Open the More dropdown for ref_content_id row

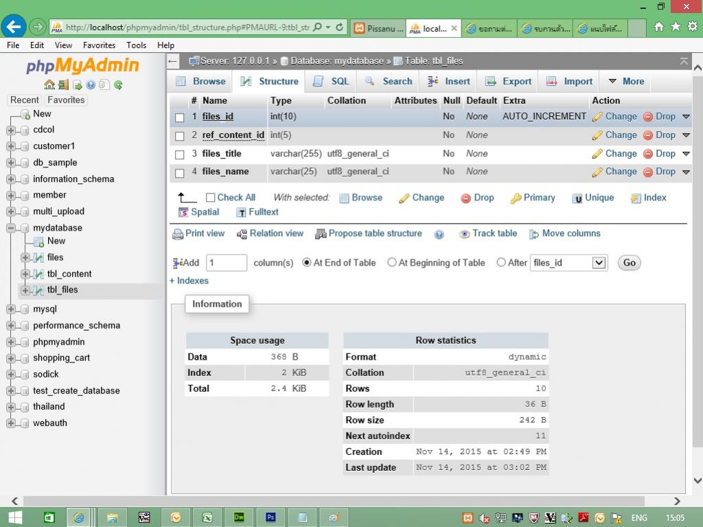pyautogui.click(x=685, y=135)
